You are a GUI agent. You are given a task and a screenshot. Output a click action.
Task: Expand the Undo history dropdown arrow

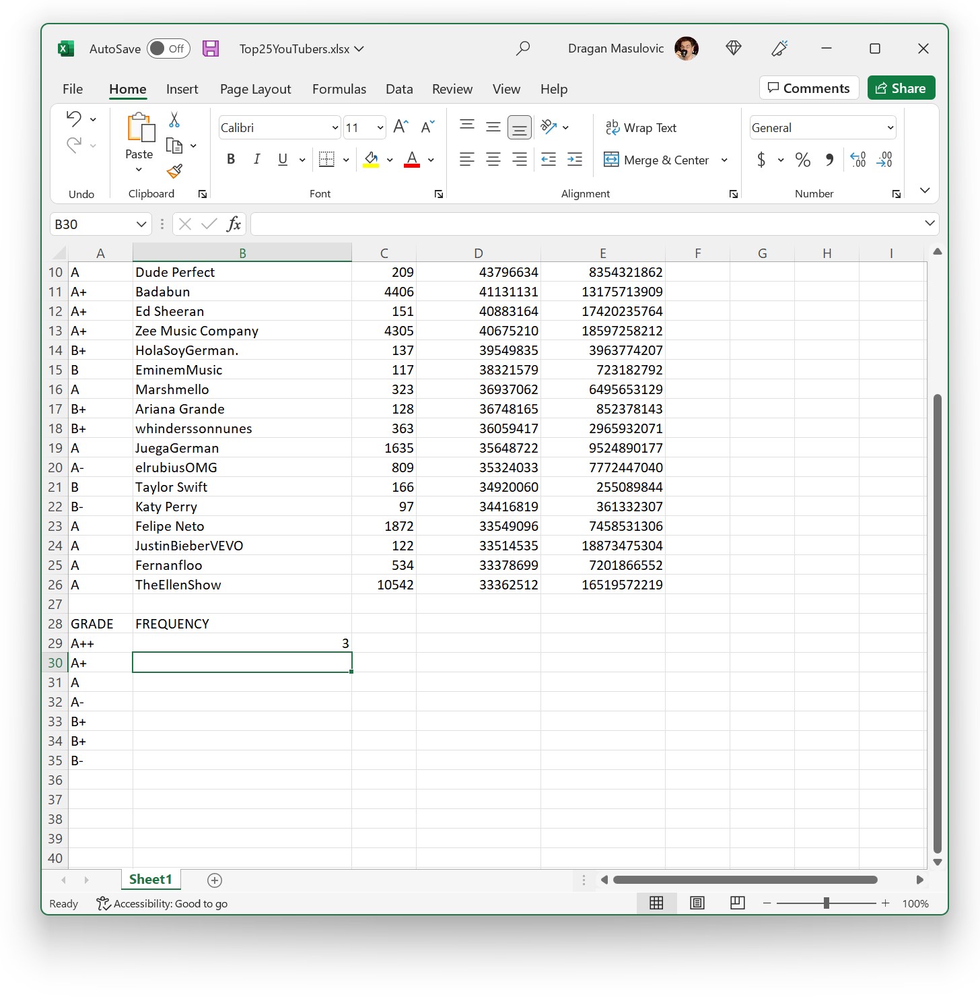click(x=93, y=119)
